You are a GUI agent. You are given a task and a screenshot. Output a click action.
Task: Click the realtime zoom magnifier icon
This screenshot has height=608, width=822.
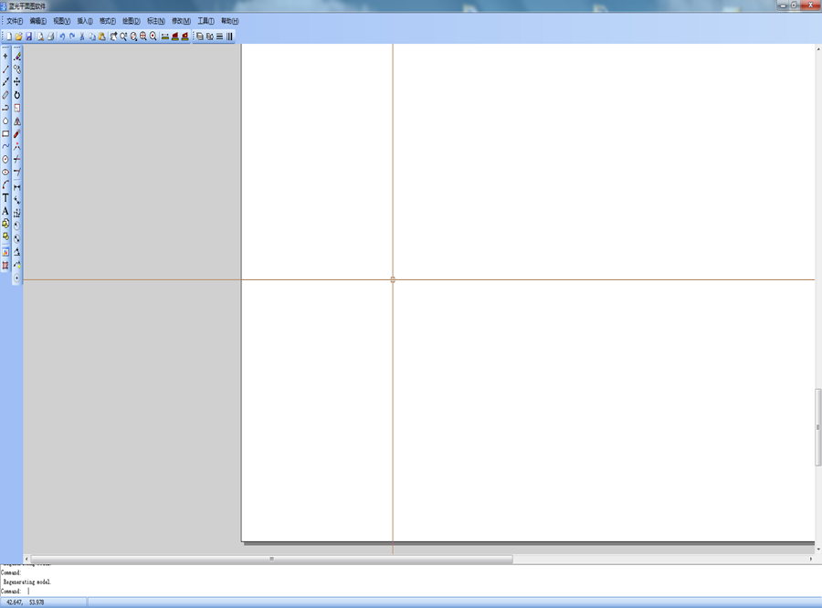coord(123,37)
